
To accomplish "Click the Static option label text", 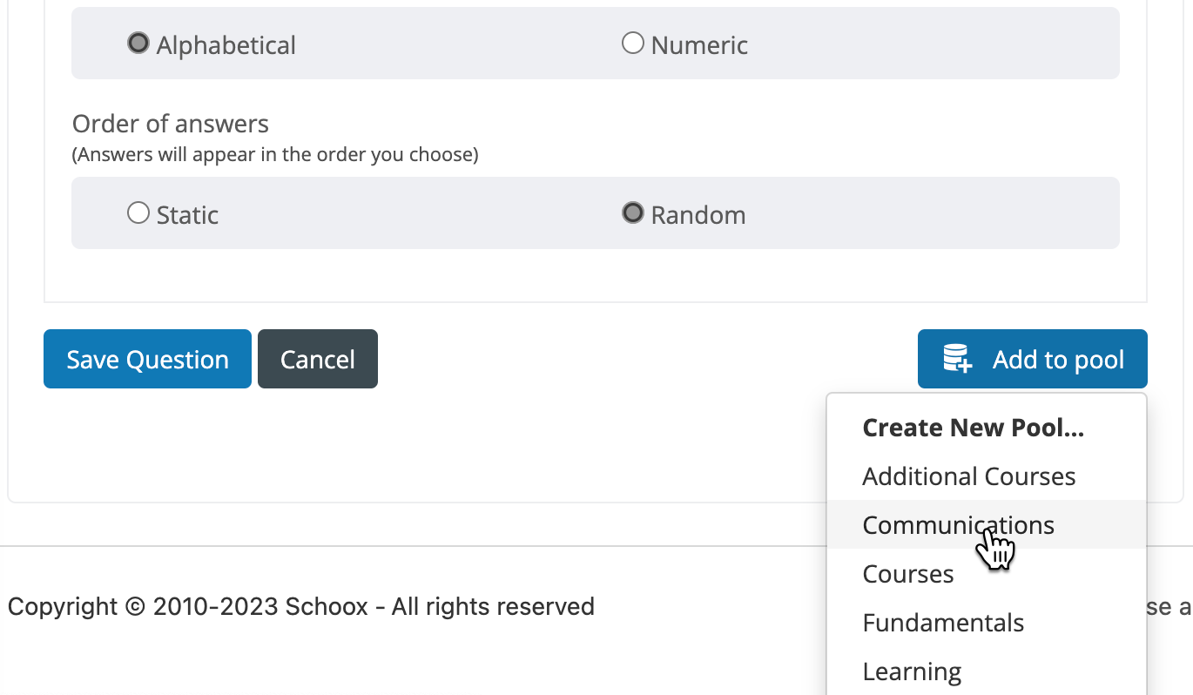I will click(188, 214).
